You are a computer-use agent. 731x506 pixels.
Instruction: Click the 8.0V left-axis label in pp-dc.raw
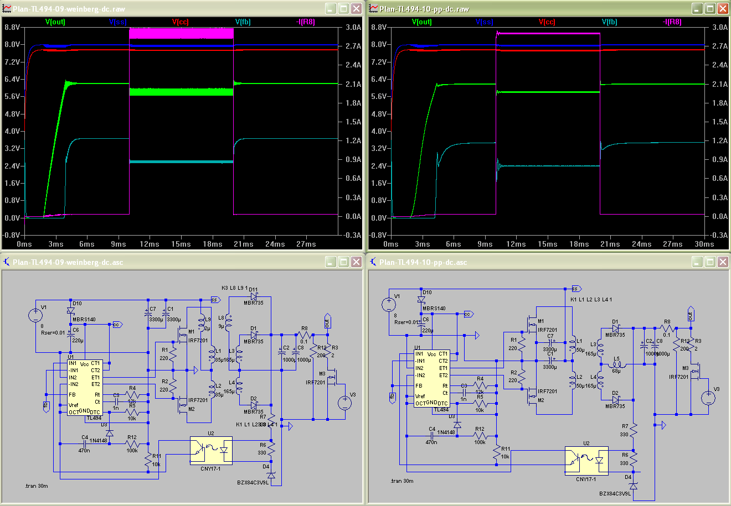pyautogui.click(x=379, y=44)
